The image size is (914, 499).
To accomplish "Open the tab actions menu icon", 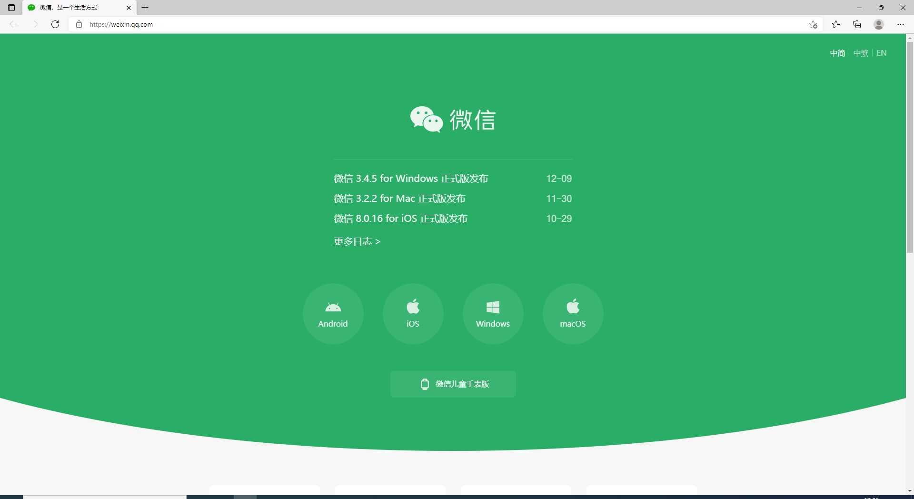I will pos(11,8).
